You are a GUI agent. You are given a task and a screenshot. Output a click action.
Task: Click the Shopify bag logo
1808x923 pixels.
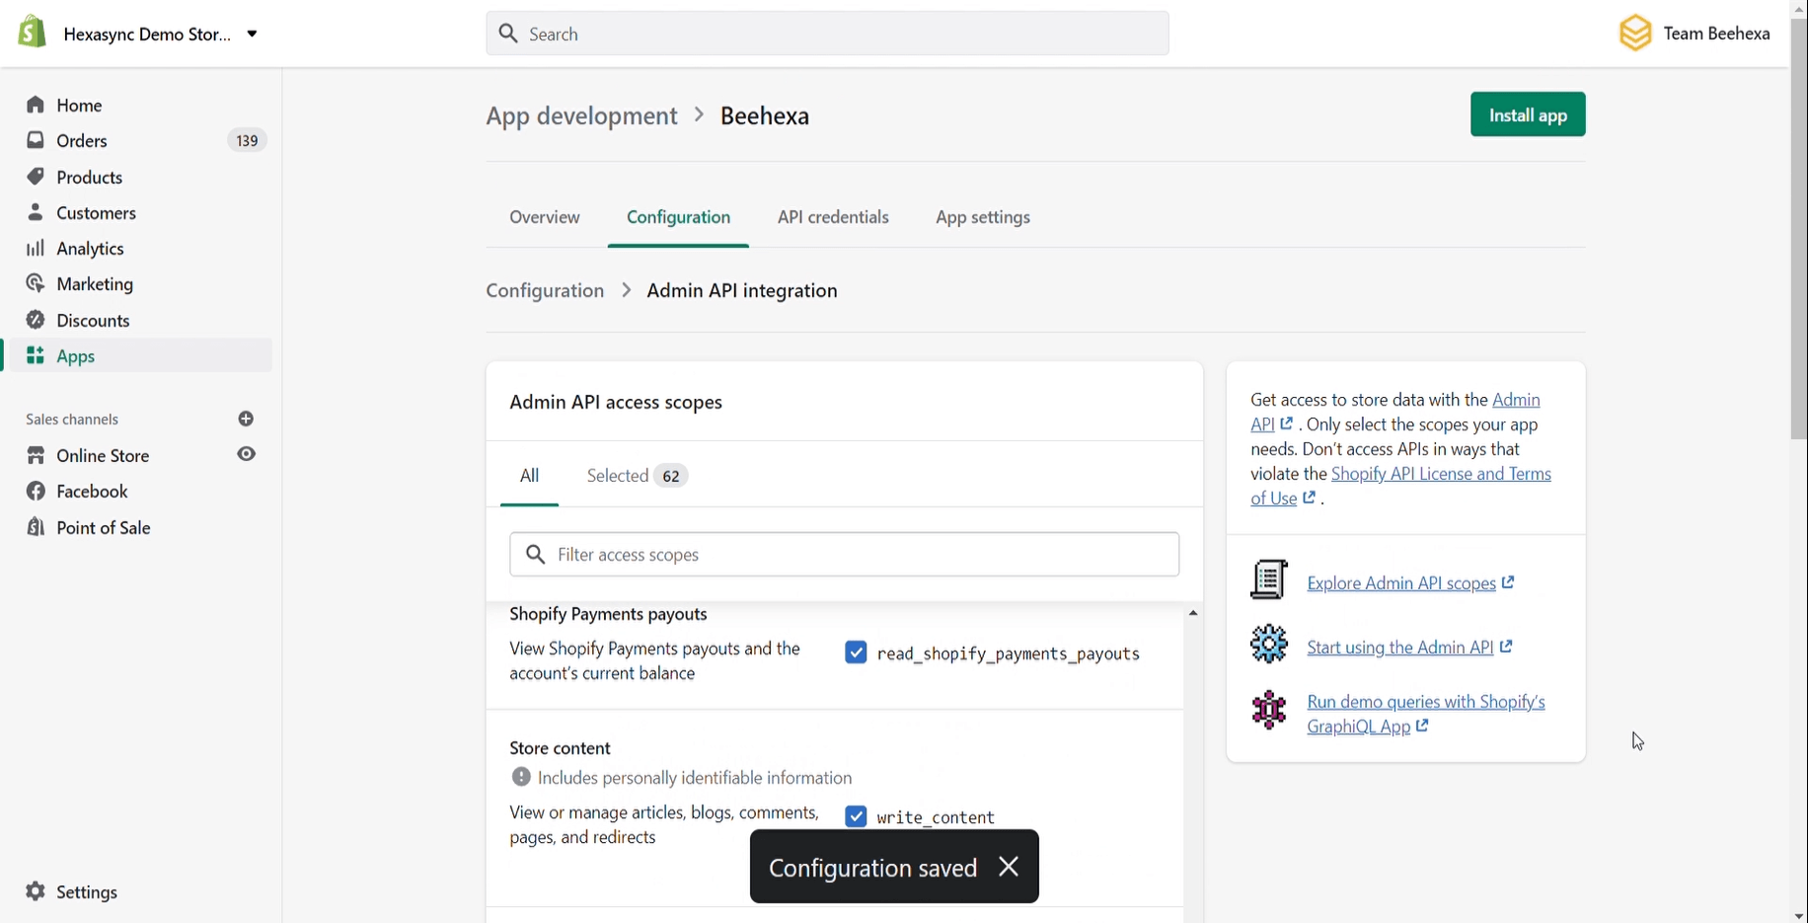click(x=32, y=32)
